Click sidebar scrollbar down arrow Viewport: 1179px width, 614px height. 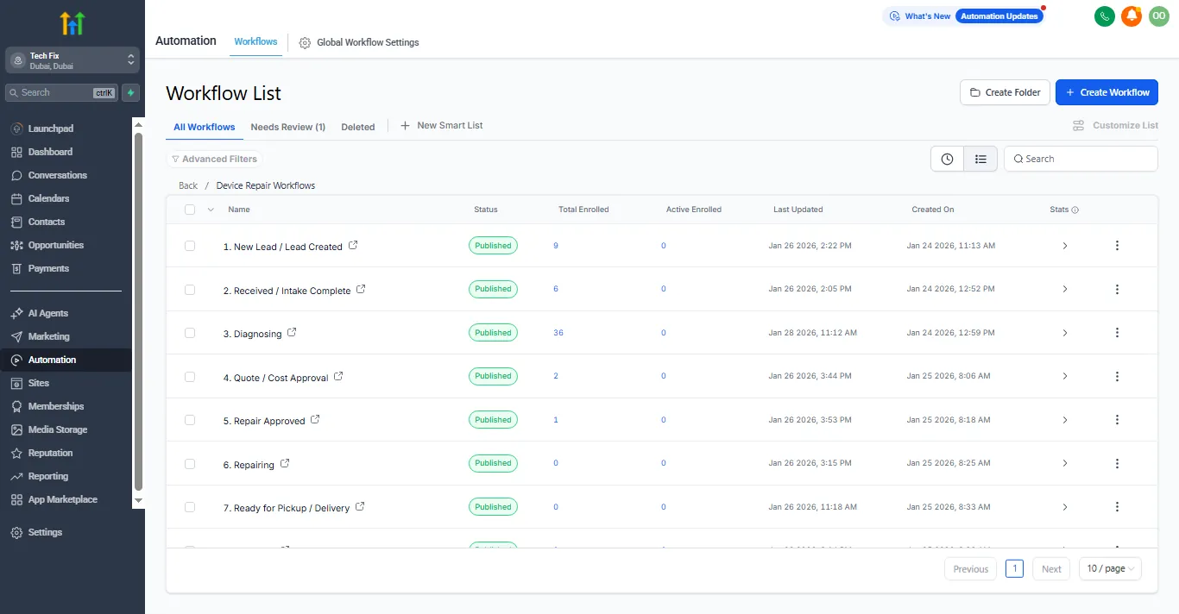pyautogui.click(x=138, y=500)
